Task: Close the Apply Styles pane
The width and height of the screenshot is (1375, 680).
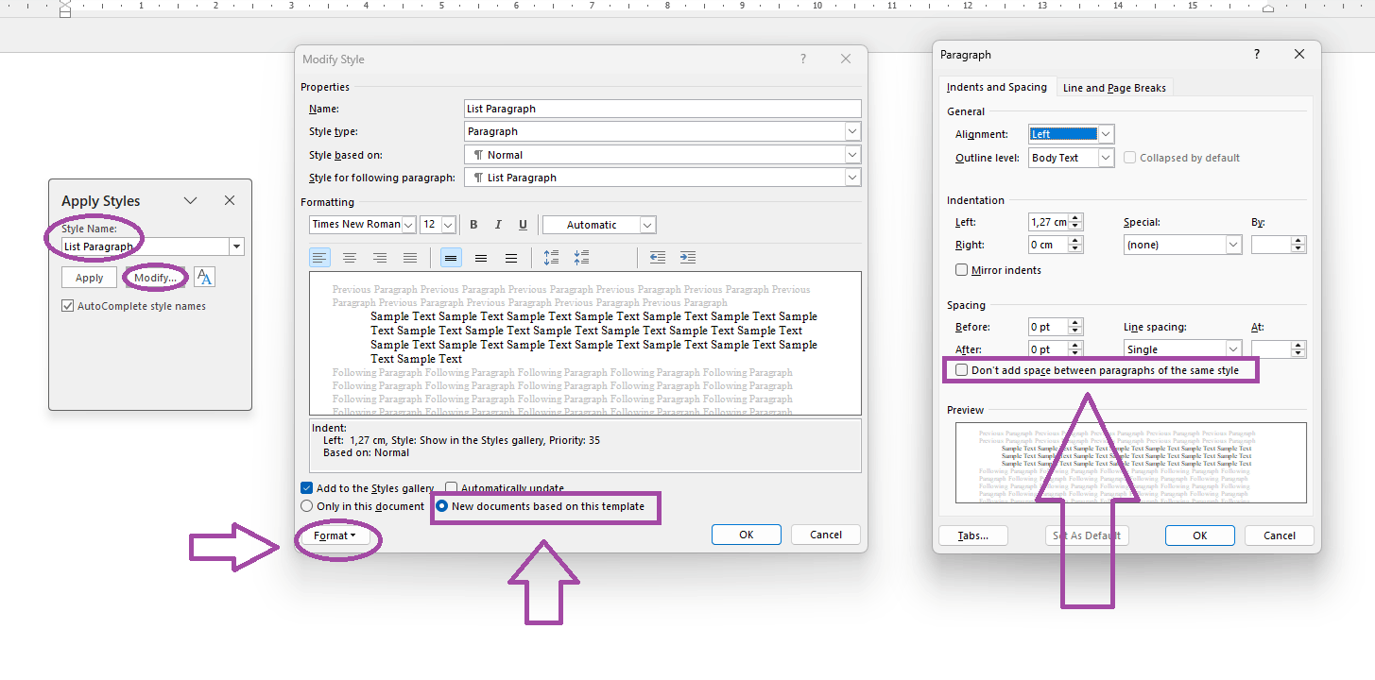Action: tap(230, 200)
